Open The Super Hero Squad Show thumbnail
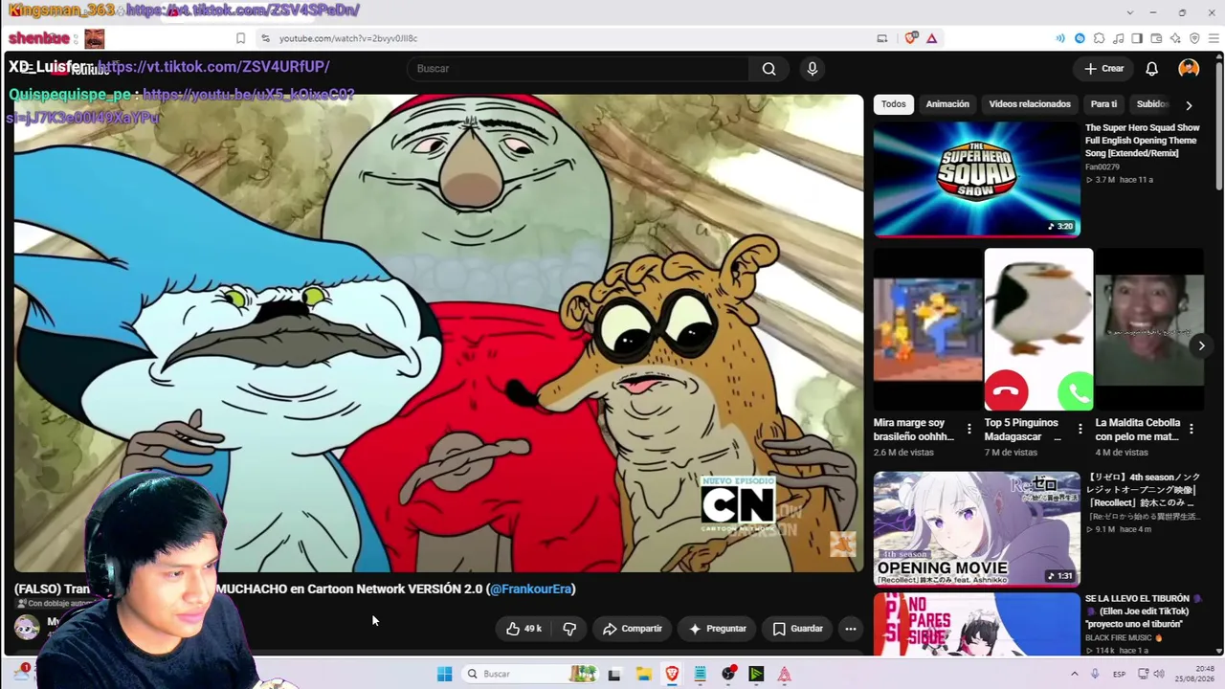The width and height of the screenshot is (1225, 689). pyautogui.click(x=976, y=179)
